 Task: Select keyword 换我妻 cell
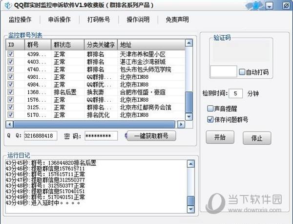95,92
